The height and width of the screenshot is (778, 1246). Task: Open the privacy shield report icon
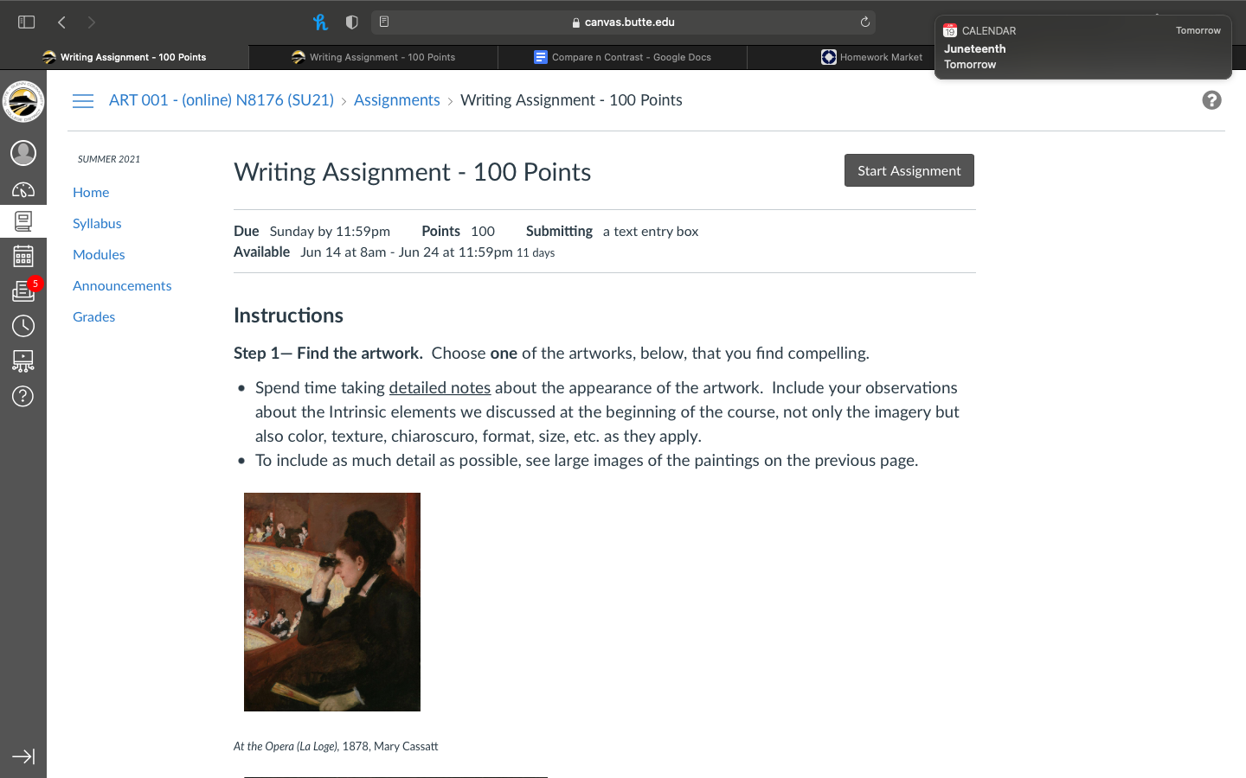[x=352, y=22]
